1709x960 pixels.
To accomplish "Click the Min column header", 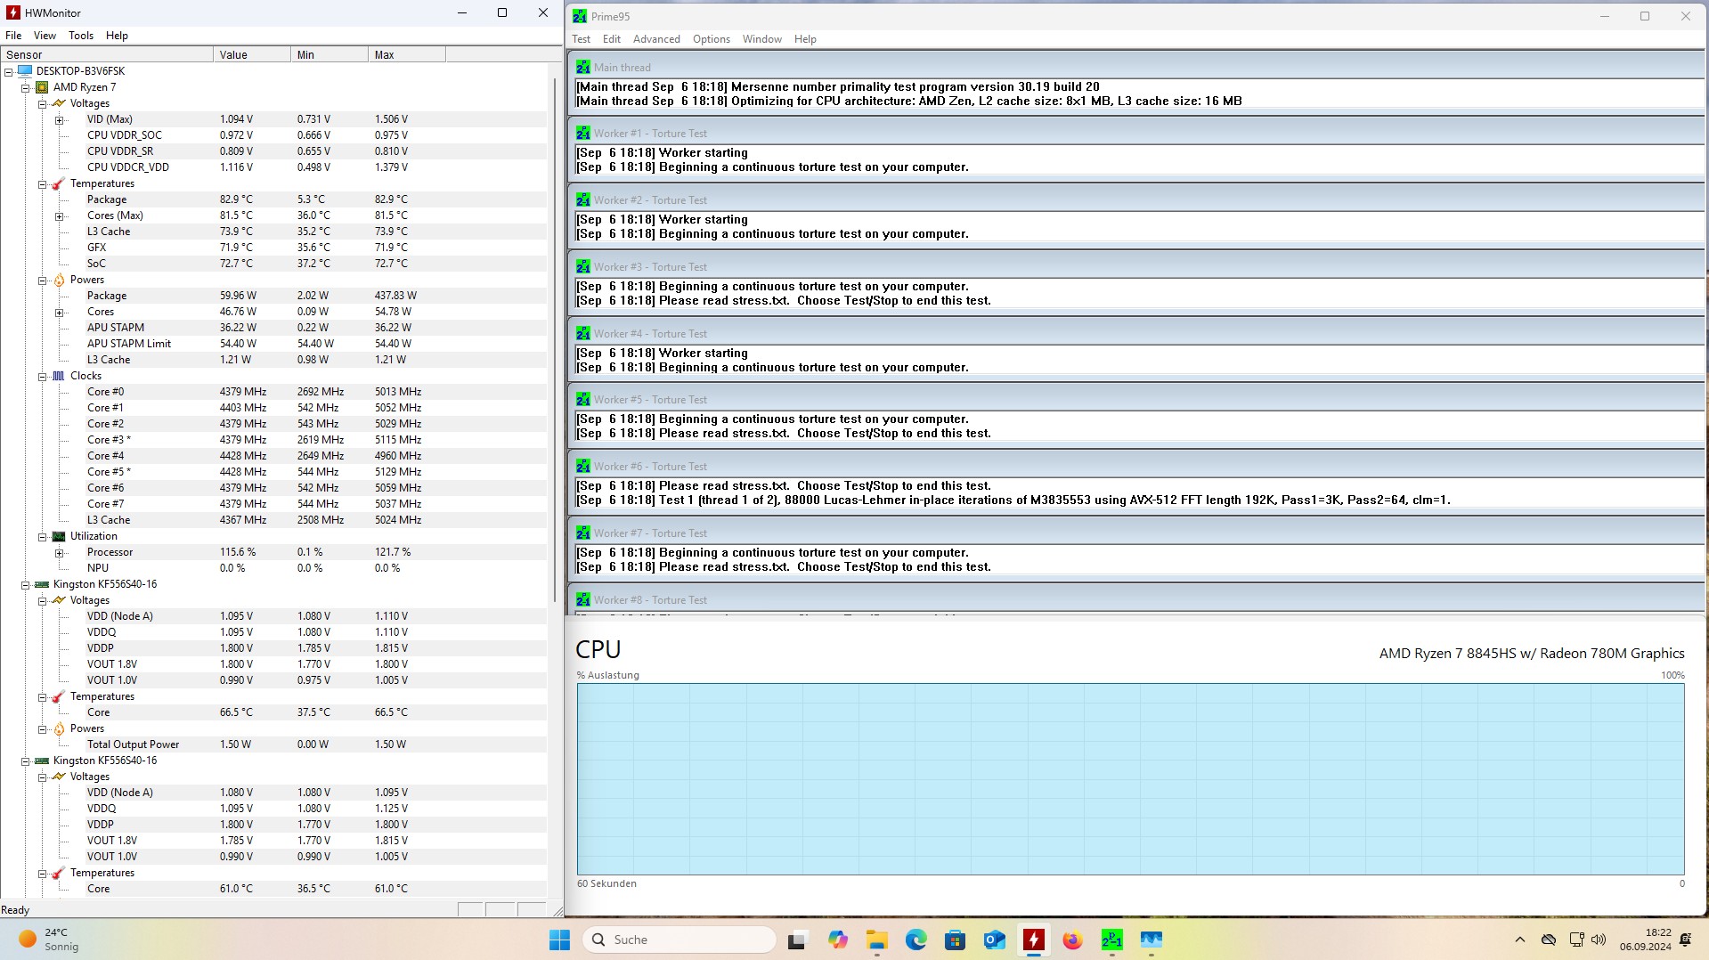I will pos(330,54).
